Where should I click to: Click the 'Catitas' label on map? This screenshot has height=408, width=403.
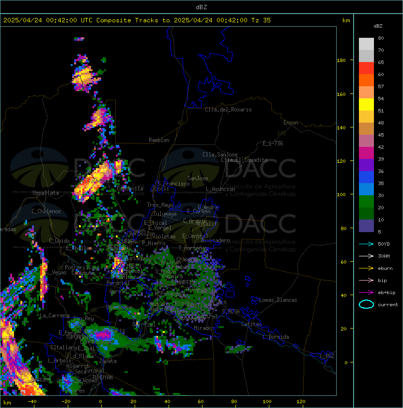(x=251, y=324)
